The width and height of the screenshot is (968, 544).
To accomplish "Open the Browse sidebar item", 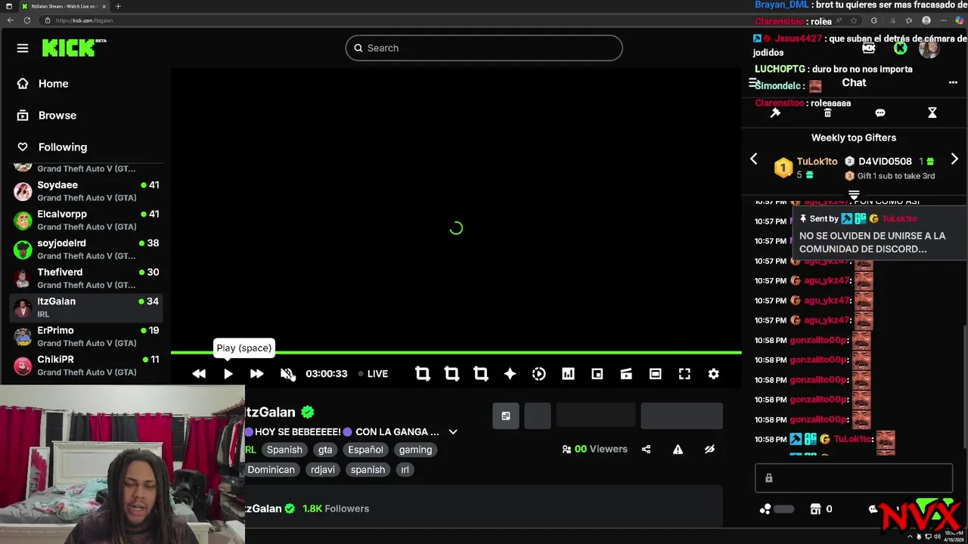I will click(x=57, y=116).
